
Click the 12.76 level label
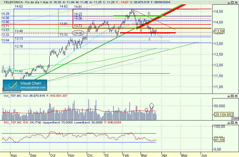click(x=19, y=46)
